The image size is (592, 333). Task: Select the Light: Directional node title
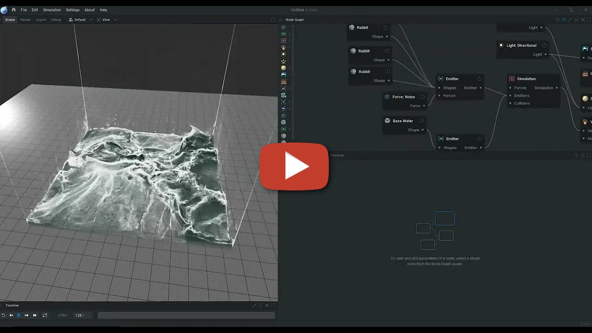[x=521, y=45]
